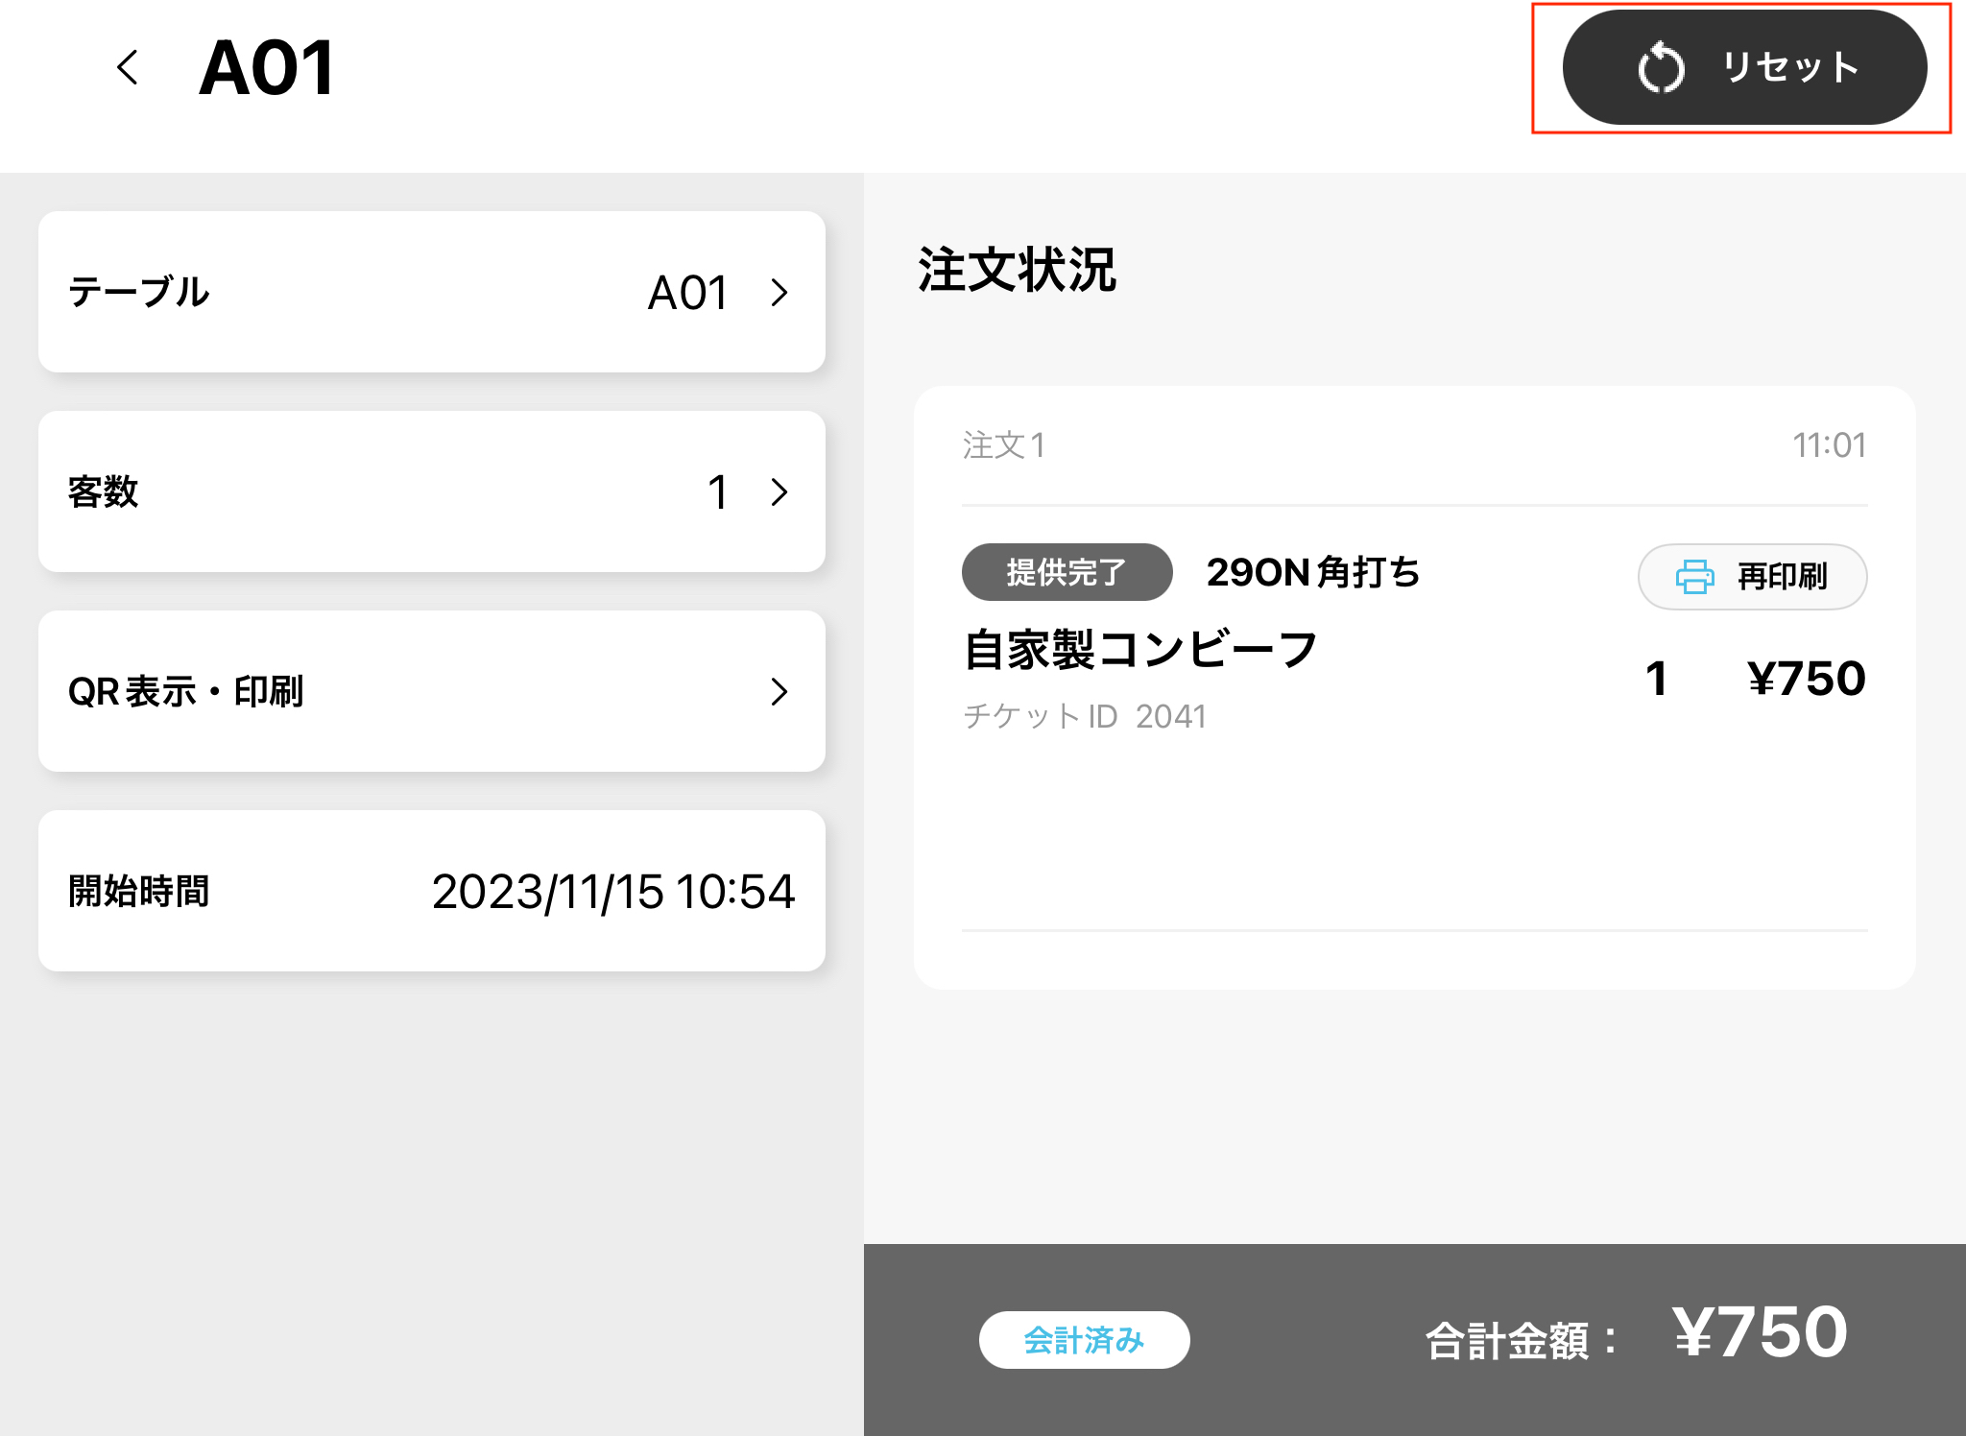Image resolution: width=1966 pixels, height=1436 pixels.
Task: Go back using the left arrow
Action: click(x=128, y=68)
